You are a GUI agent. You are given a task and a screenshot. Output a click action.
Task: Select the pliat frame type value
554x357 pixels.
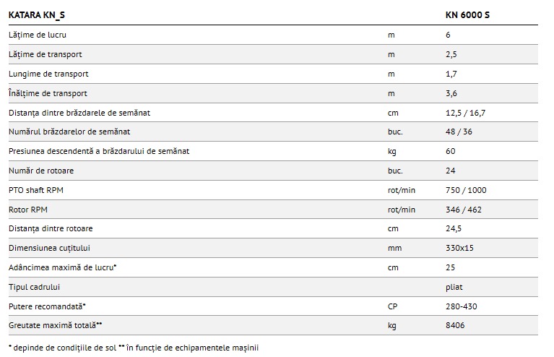454,287
